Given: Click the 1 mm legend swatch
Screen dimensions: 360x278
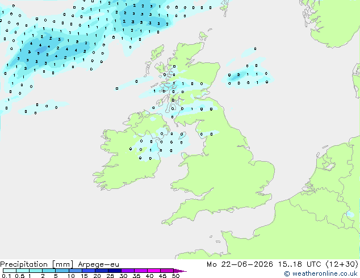Looking at the screenshot, I should point(36,271).
